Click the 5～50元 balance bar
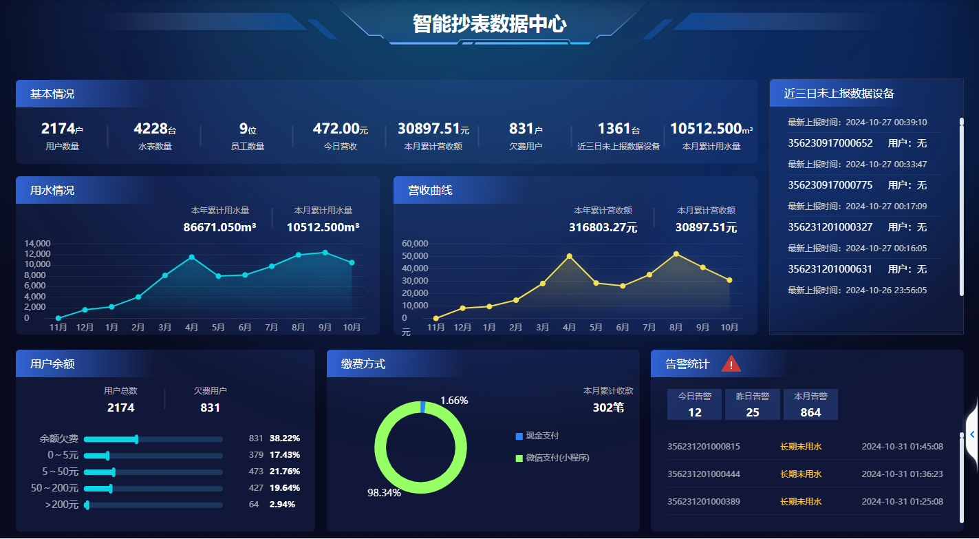The height and width of the screenshot is (539, 979). 153,472
